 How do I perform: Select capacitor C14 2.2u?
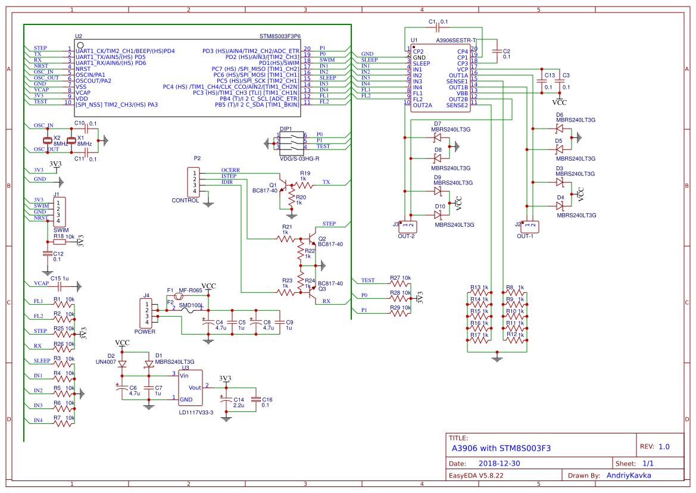[226, 399]
